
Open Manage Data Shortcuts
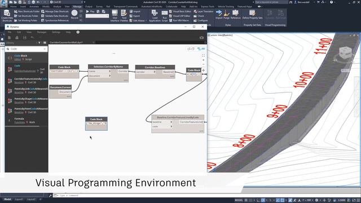point(55,11)
